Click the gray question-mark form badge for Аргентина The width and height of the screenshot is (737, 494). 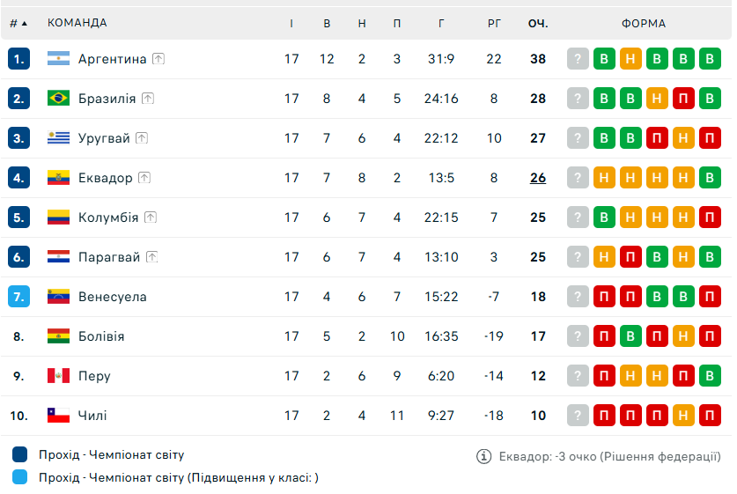[x=578, y=59]
